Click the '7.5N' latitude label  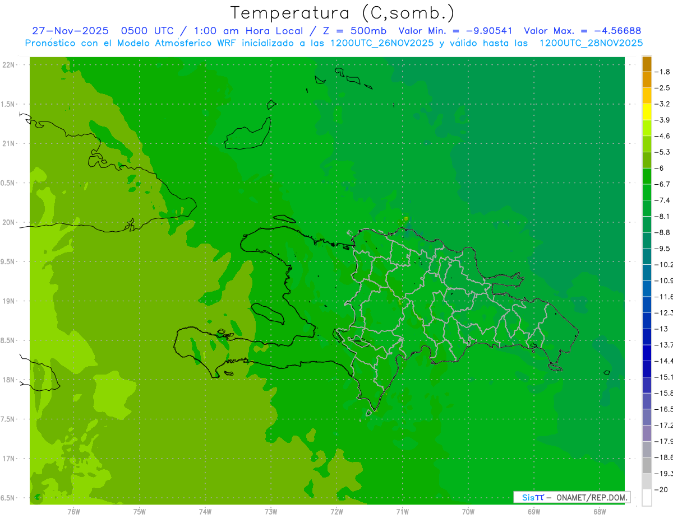(8, 419)
